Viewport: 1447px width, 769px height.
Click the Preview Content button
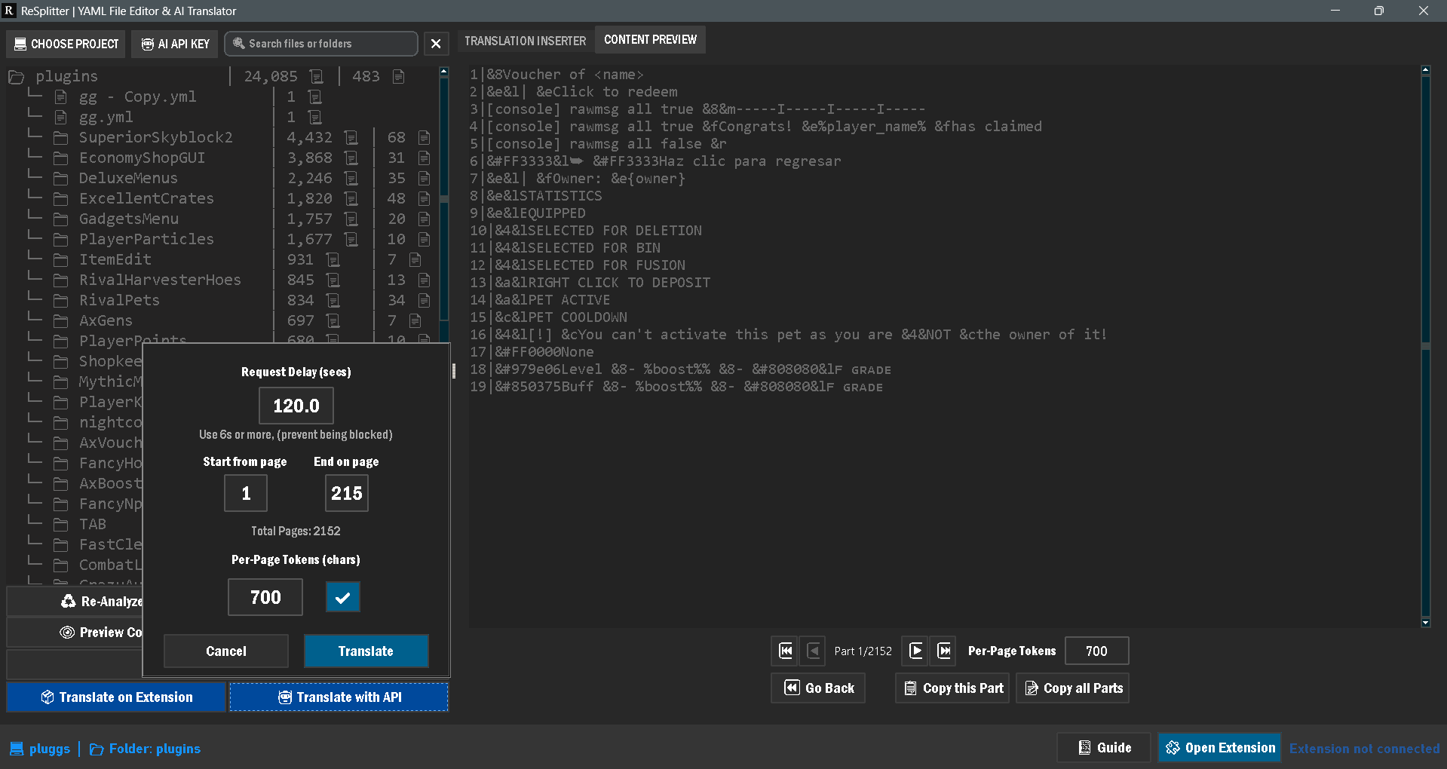[75, 633]
